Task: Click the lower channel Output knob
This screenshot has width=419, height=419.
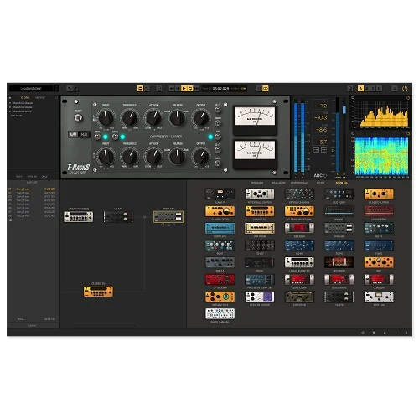Action: coord(201,157)
